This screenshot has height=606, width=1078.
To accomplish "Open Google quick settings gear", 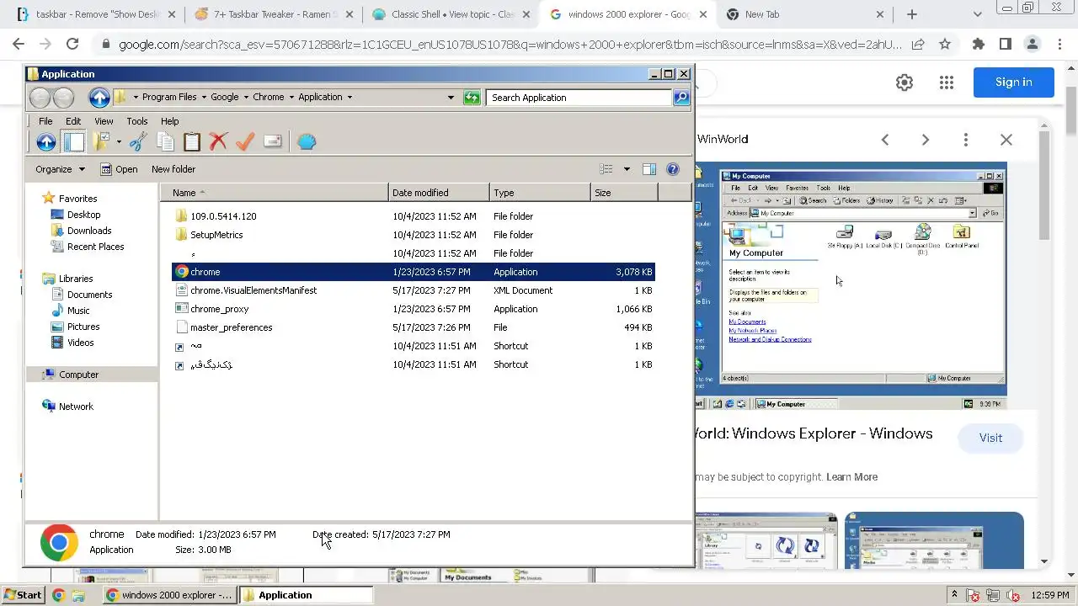I will pos(905,82).
